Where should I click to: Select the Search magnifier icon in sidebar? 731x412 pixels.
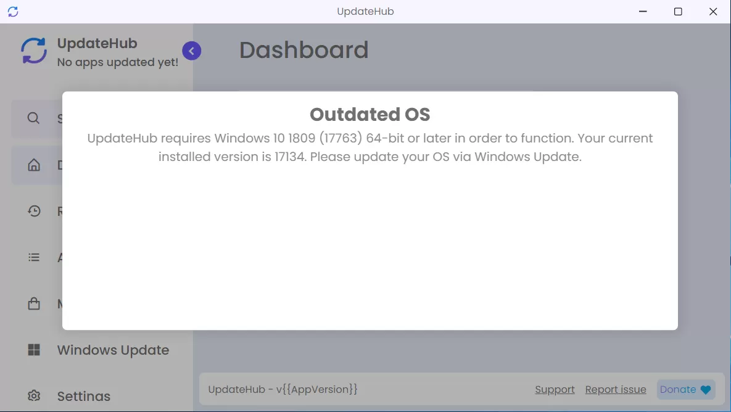point(34,118)
